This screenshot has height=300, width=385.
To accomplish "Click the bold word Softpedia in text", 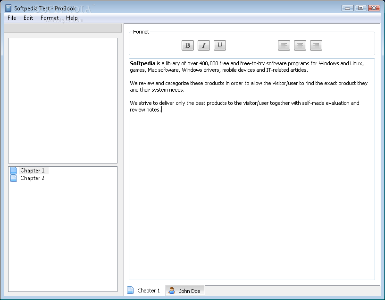I will [x=142, y=63].
